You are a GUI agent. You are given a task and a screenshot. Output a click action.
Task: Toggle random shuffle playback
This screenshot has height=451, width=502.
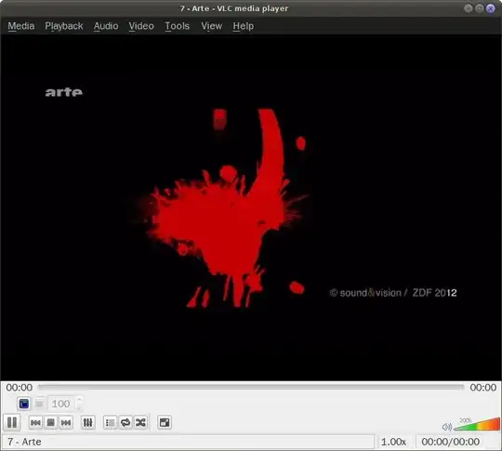[140, 423]
